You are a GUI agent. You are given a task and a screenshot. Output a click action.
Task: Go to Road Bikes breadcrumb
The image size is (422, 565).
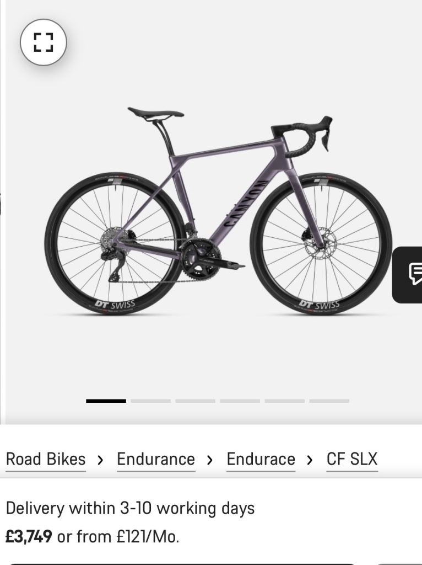pyautogui.click(x=46, y=460)
